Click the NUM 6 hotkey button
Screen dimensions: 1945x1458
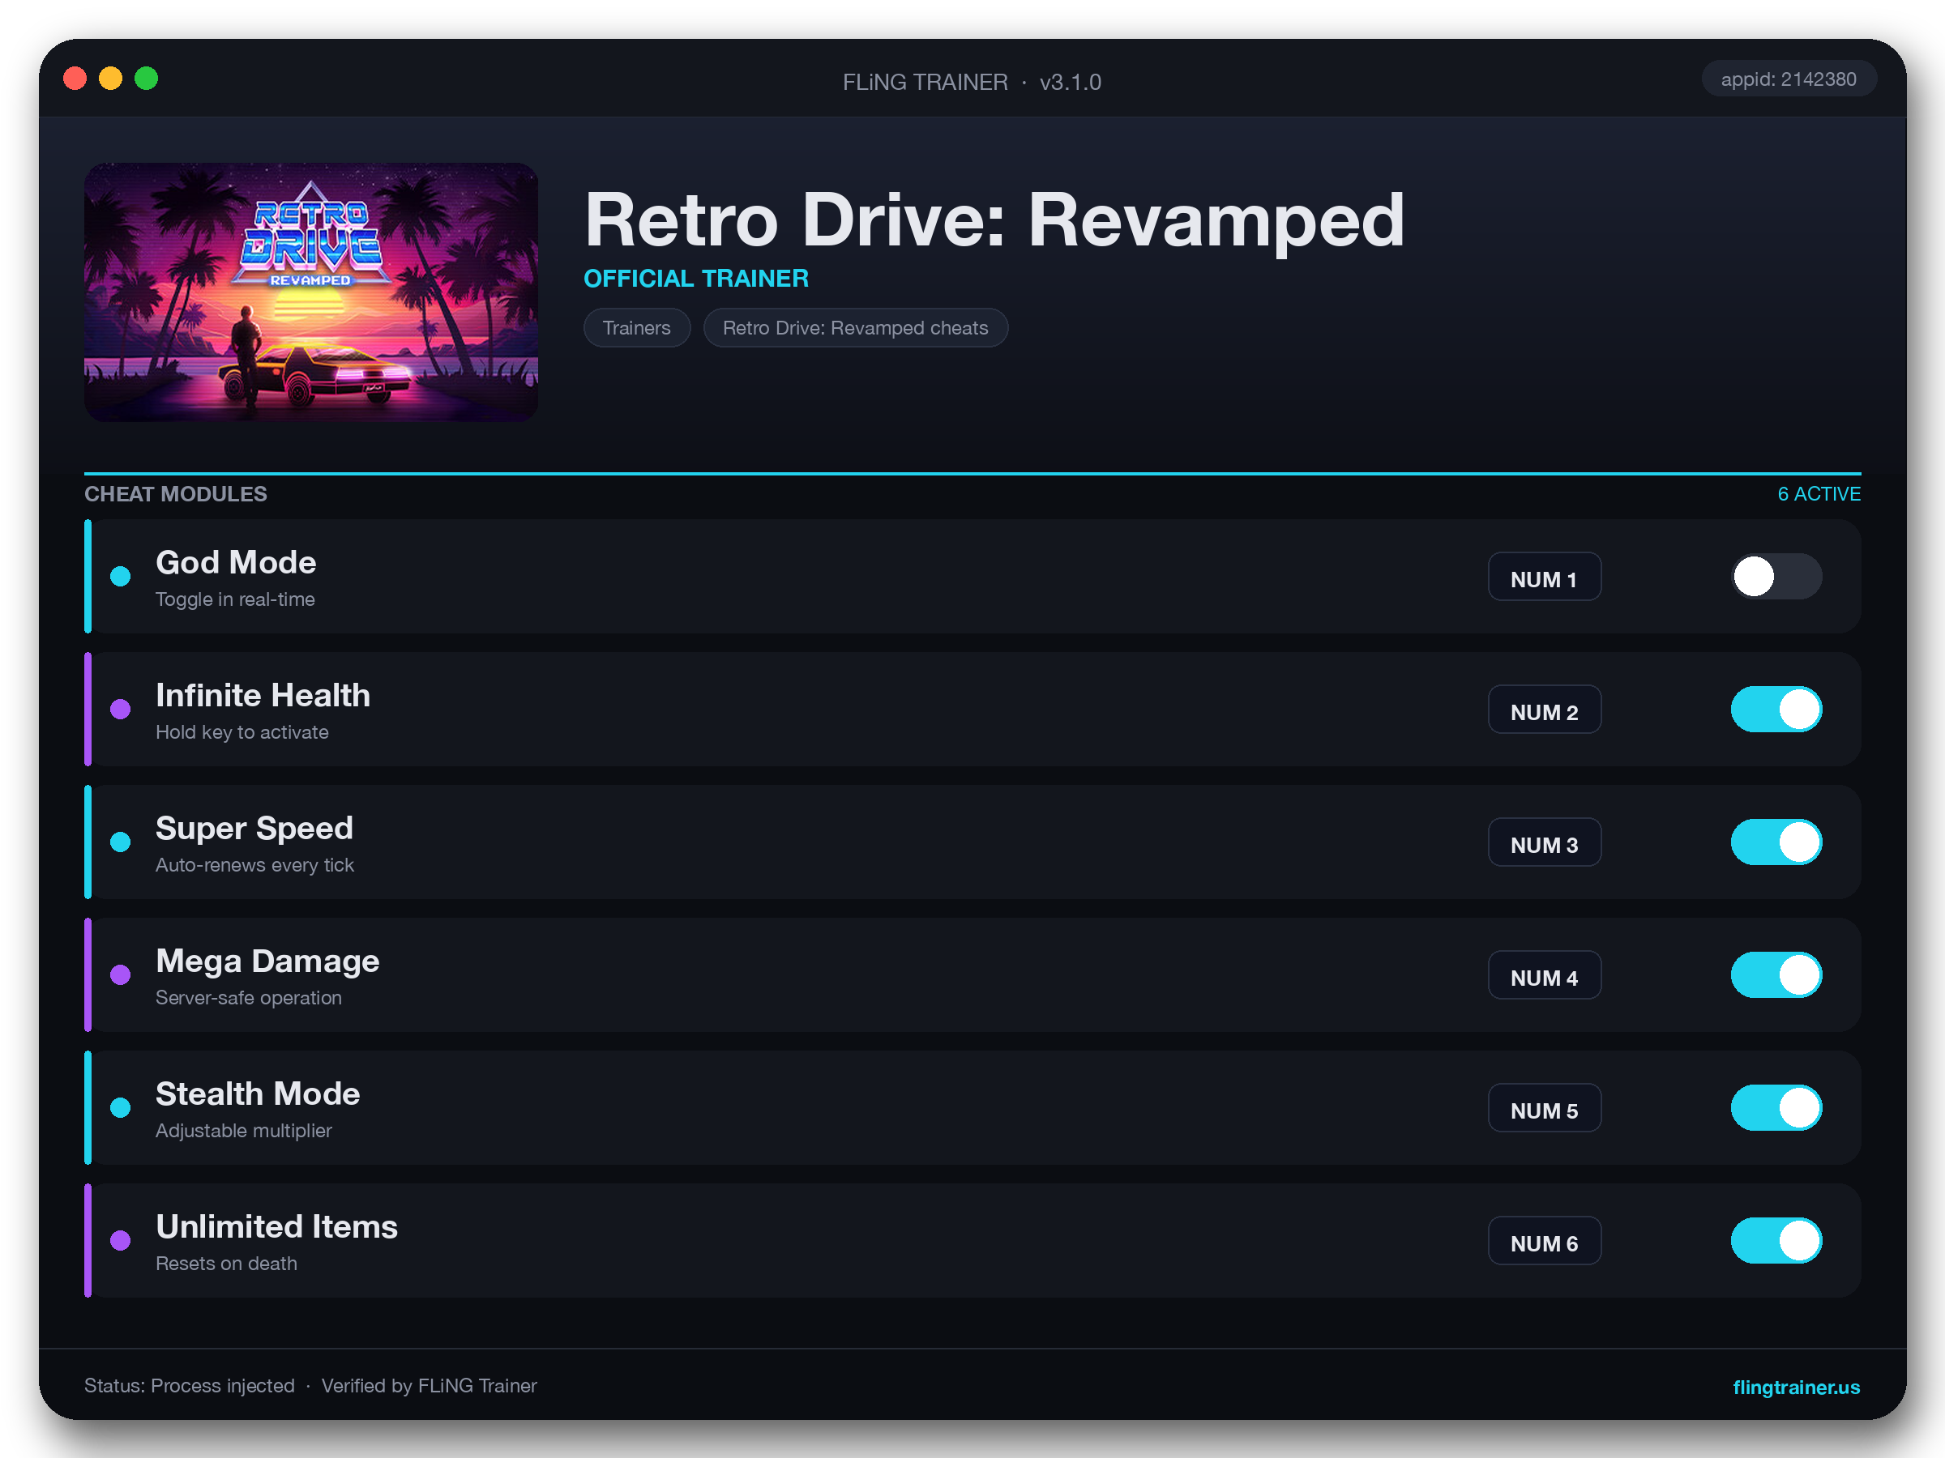tap(1544, 1241)
